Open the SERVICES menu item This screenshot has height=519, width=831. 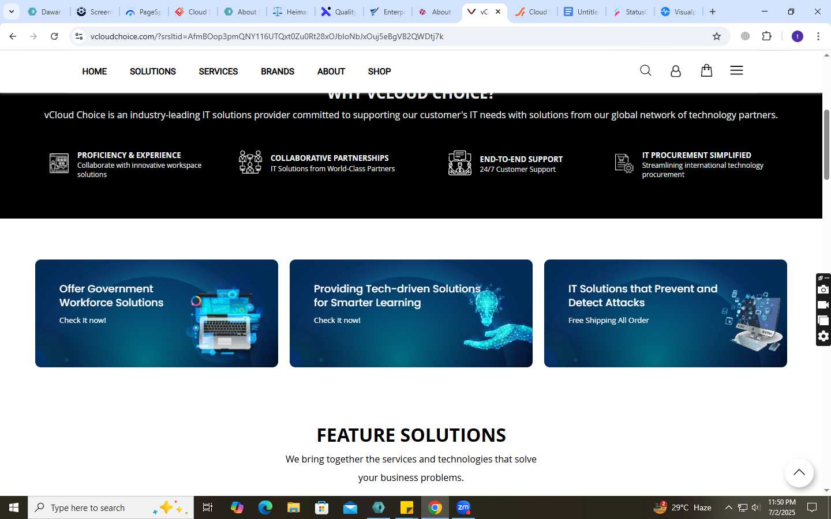coord(218,72)
